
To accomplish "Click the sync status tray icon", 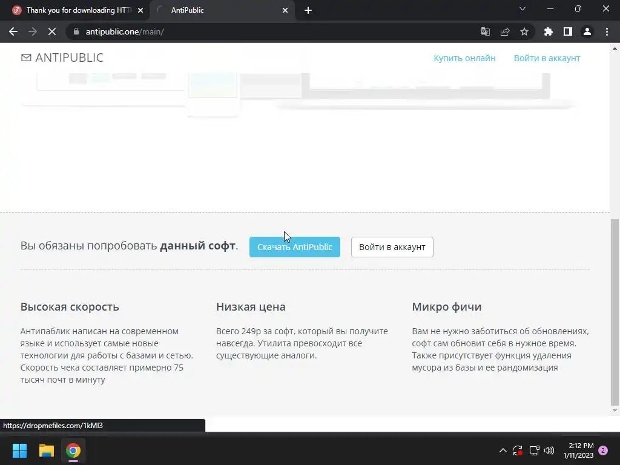I will pos(518,450).
